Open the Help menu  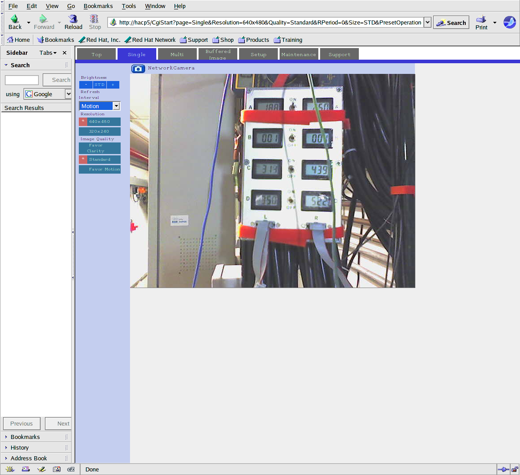pos(180,6)
